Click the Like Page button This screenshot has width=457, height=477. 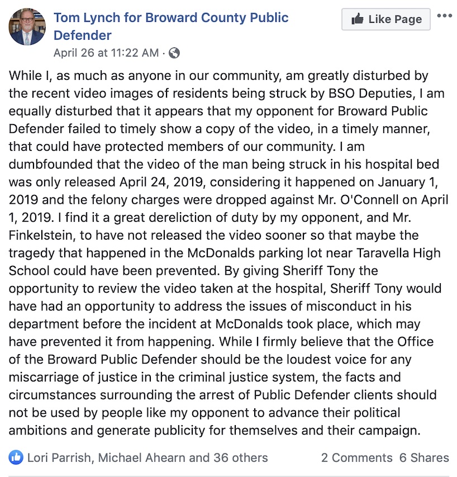[386, 19]
